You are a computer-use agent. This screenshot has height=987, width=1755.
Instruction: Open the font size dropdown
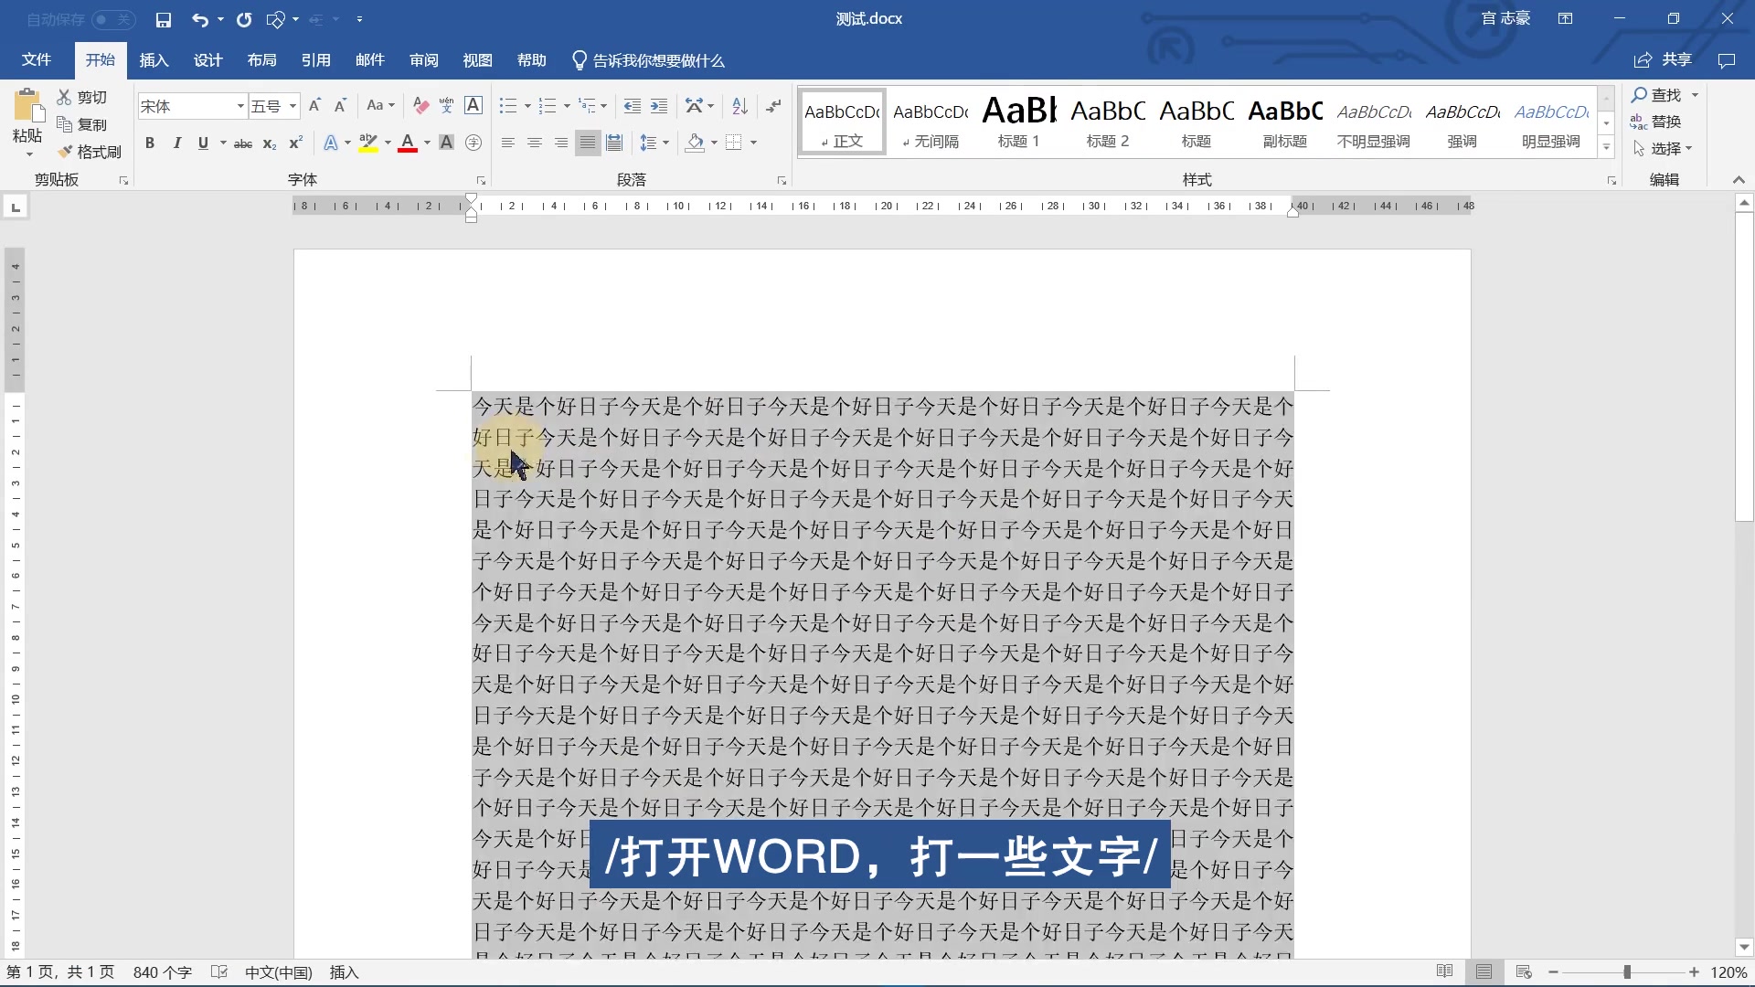click(x=292, y=107)
